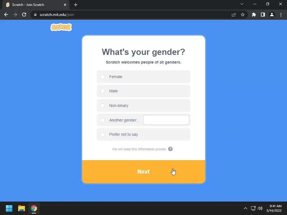Image resolution: width=287 pixels, height=215 pixels.
Task: Close the Join Scratch tab
Action: click(x=65, y=5)
